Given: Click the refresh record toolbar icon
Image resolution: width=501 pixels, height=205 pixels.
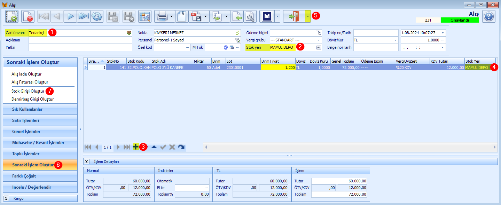Looking at the screenshot, I should [x=97, y=16].
